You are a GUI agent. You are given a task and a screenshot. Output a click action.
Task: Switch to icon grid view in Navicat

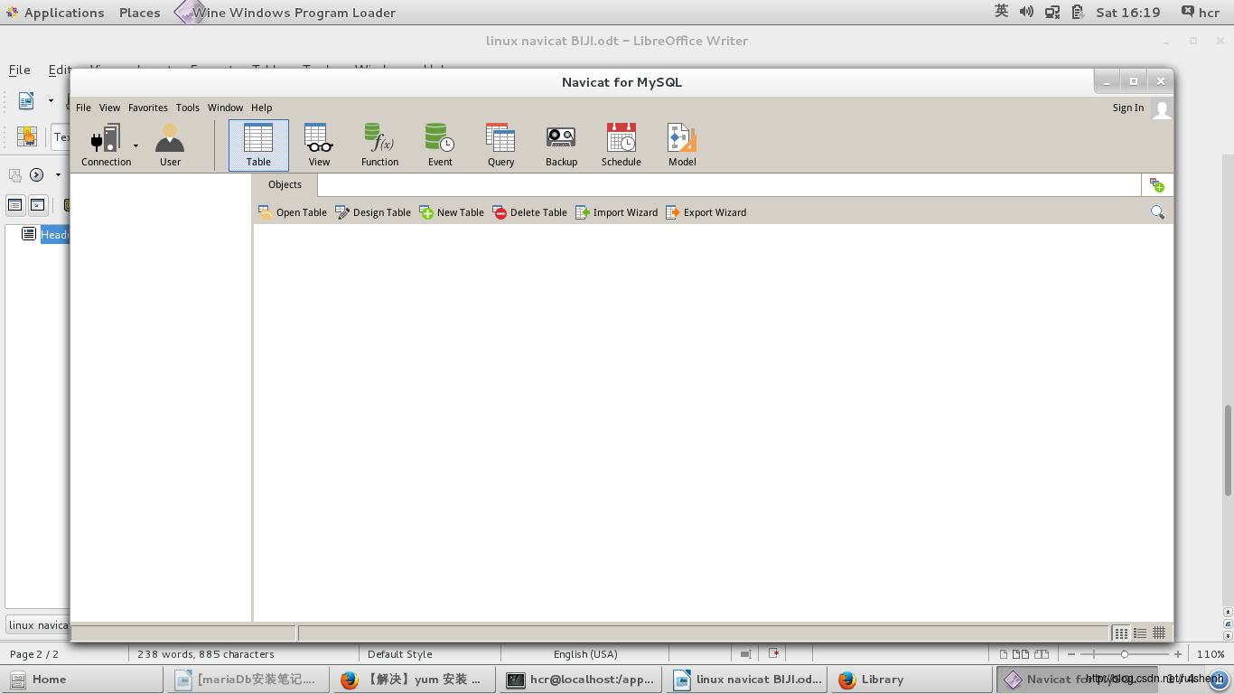point(1121,633)
